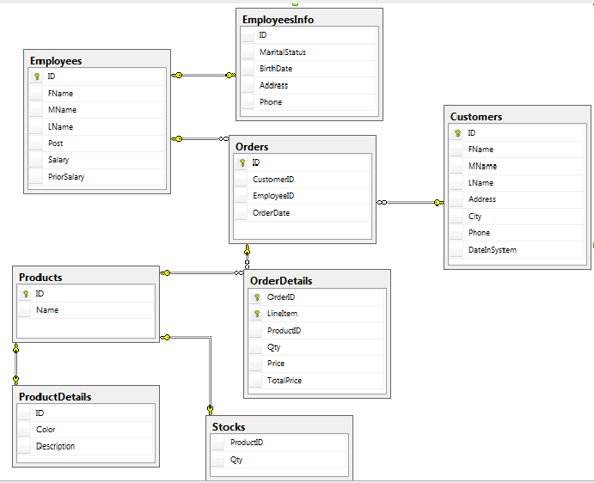
Task: Select BirthDate column in EmployeesInfo
Action: [309, 69]
